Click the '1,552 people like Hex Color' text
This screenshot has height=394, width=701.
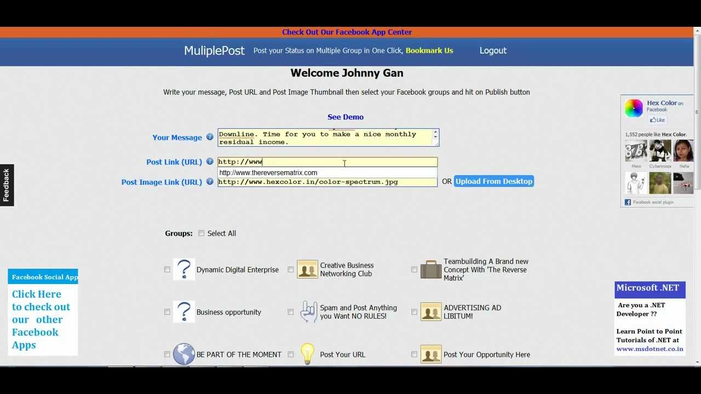(x=656, y=135)
